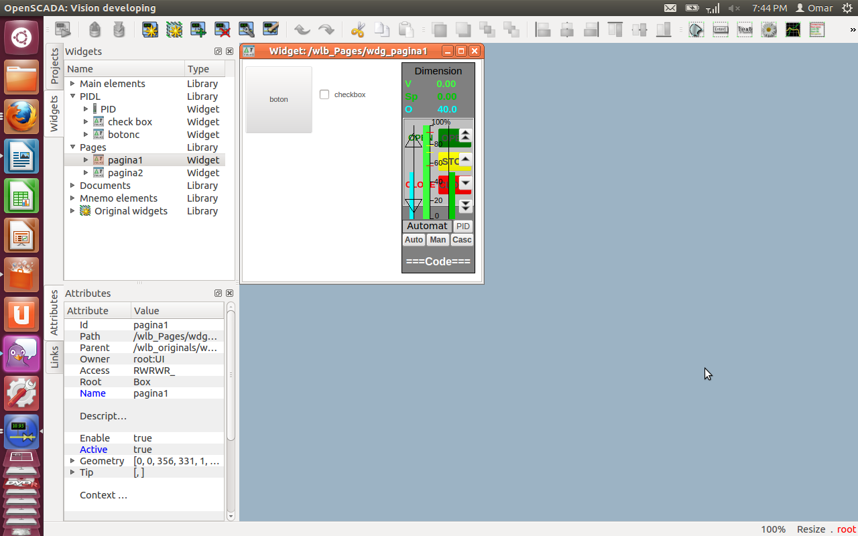Collapse the PIDL library tree node
Screen dimensions: 858x536
pos(72,96)
